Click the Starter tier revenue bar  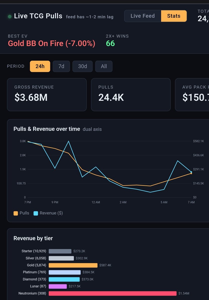pyautogui.click(x=60, y=251)
